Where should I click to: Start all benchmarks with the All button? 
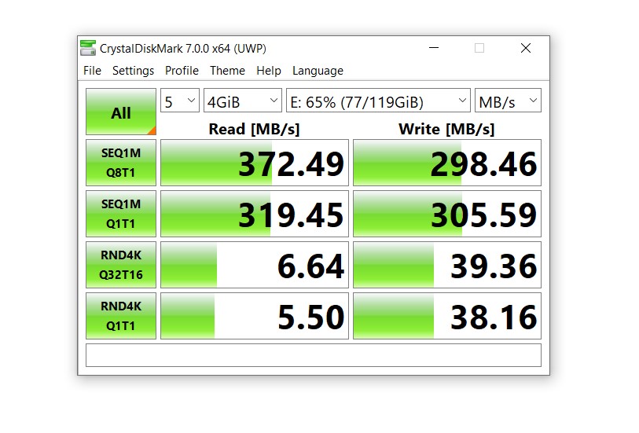121,112
